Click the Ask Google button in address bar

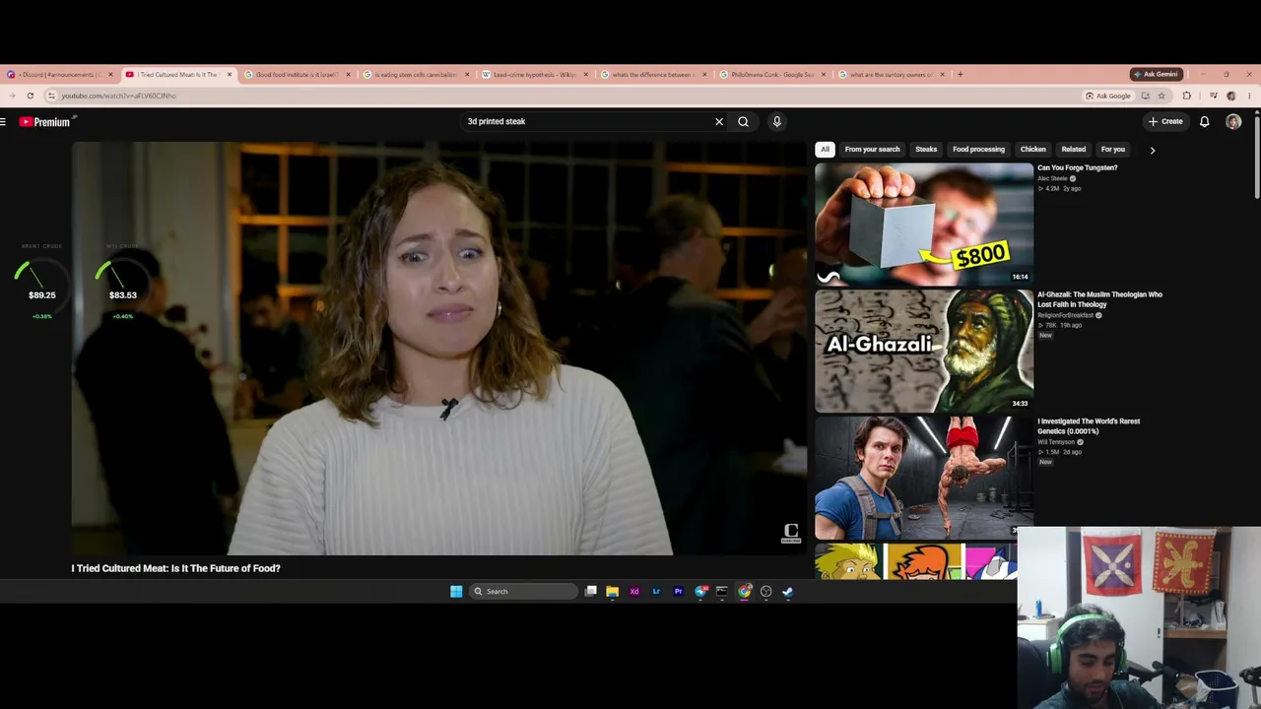pyautogui.click(x=1108, y=97)
